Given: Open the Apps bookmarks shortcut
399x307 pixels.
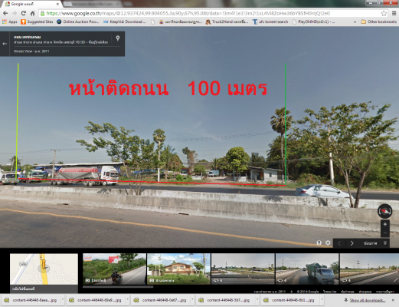Looking at the screenshot, I should coord(10,21).
